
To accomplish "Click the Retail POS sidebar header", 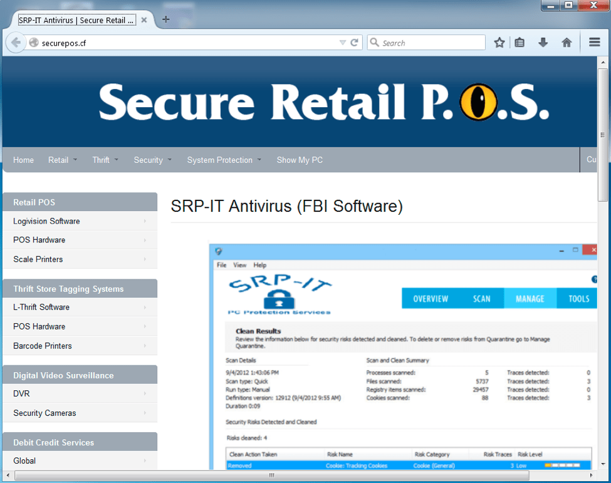I will [x=80, y=202].
